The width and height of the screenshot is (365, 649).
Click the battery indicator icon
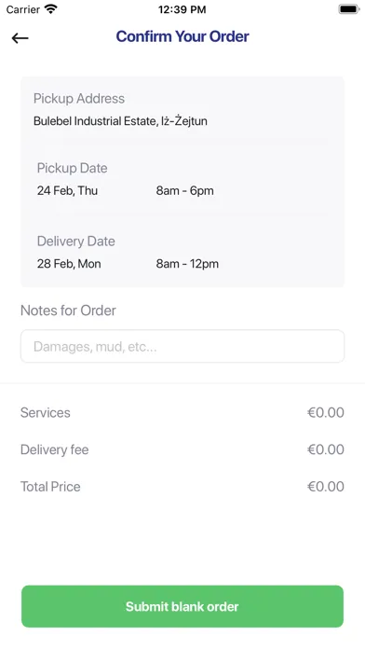(349, 9)
